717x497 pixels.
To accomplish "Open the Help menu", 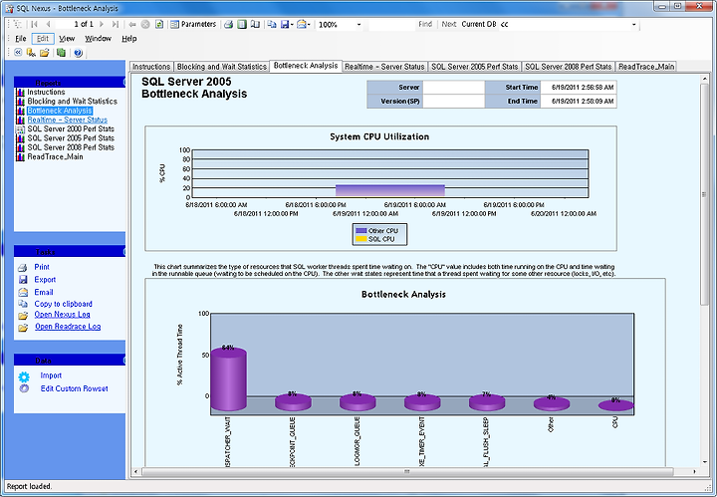I will [x=128, y=39].
